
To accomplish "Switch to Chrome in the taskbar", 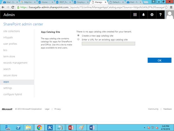I will tap(39, 128).
